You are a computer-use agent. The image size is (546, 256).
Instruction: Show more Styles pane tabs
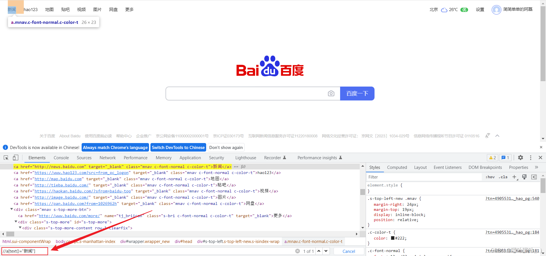coord(536,167)
